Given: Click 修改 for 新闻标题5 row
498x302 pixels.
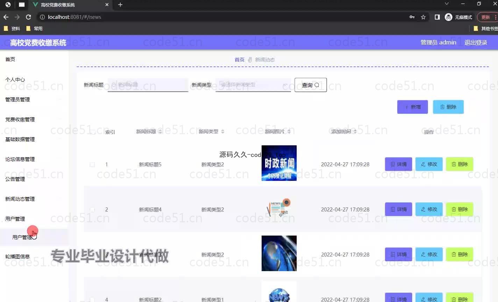Looking at the screenshot, I should (x=429, y=164).
